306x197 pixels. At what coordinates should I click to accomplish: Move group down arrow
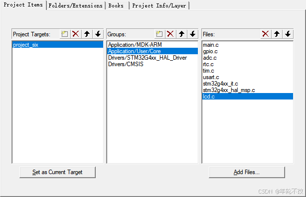(193, 34)
